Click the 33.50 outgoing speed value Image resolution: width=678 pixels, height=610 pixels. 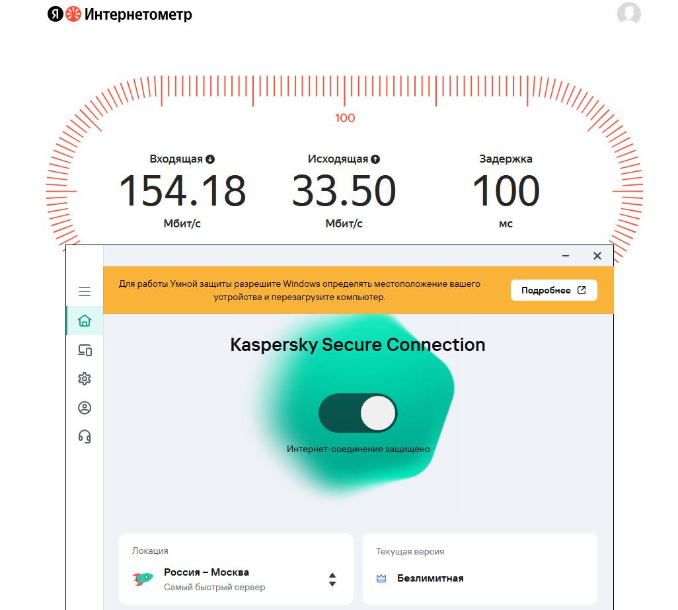pyautogui.click(x=344, y=190)
